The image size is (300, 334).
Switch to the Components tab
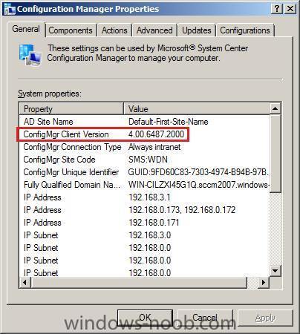point(71,30)
